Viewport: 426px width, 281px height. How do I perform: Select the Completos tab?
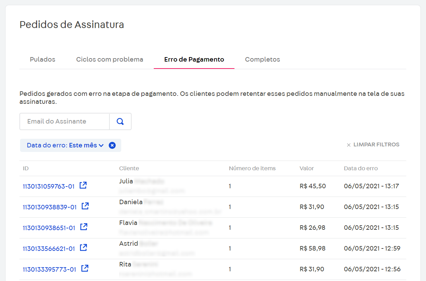[x=262, y=59]
